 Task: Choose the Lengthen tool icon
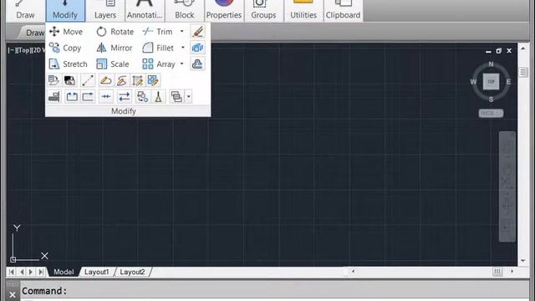[x=88, y=80]
